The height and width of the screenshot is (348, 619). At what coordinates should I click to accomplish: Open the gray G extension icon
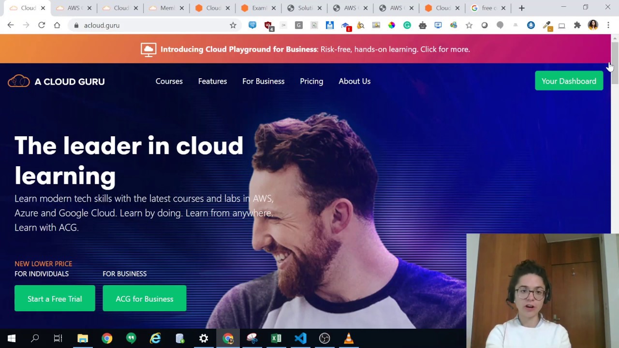299,25
